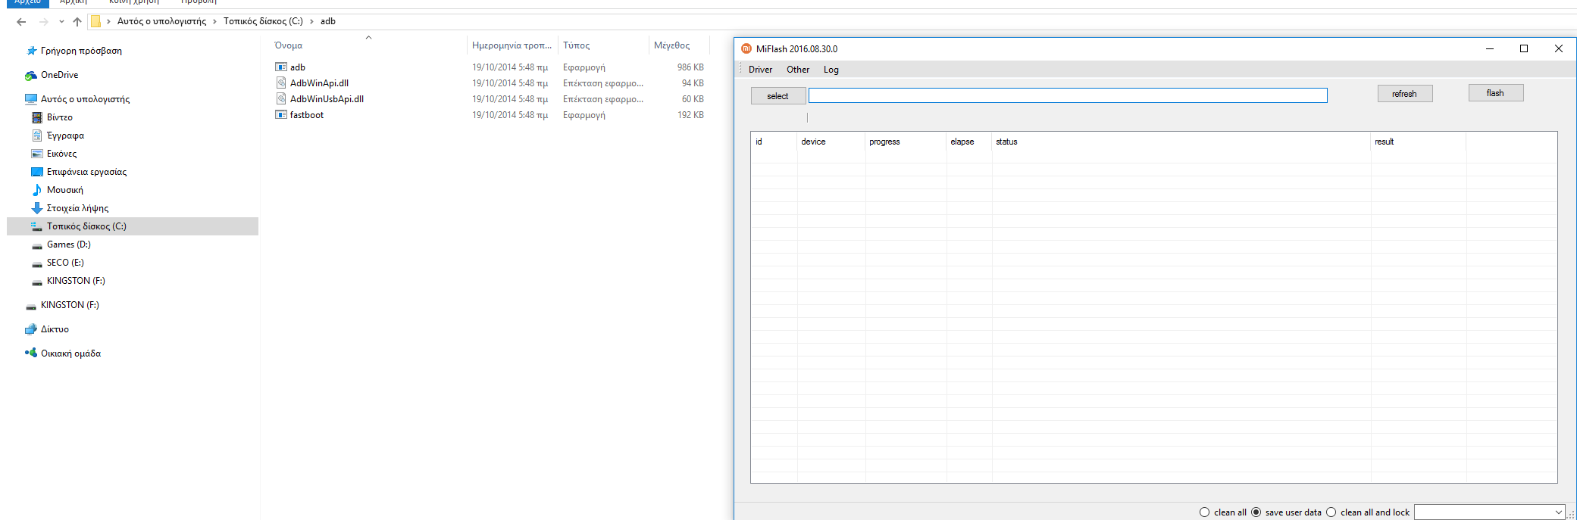
Task: Click the refresh button in MiFlash
Action: coord(1404,94)
